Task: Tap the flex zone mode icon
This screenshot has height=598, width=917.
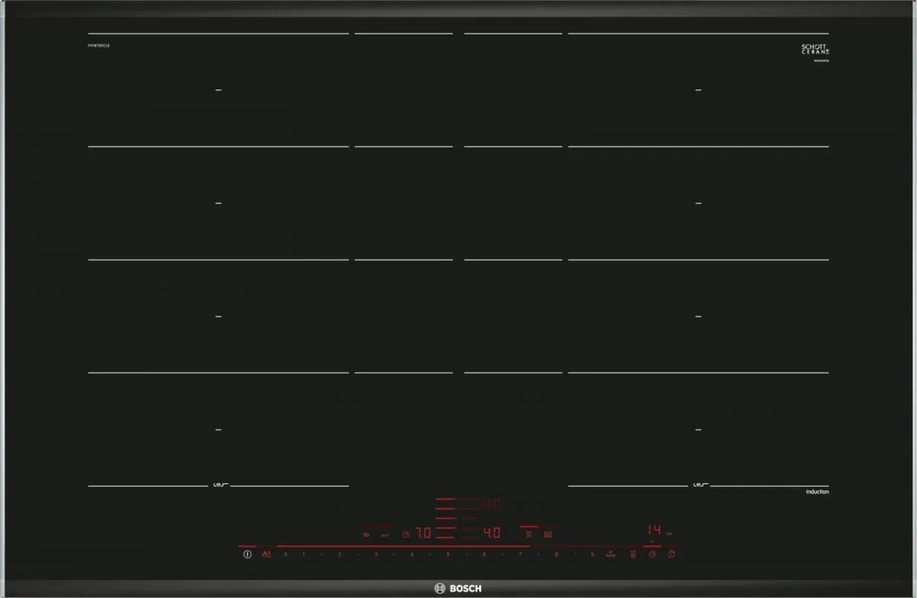Action: (x=528, y=535)
